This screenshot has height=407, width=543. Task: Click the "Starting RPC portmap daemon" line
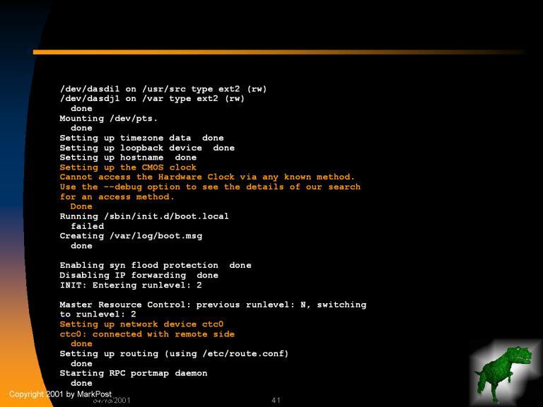[x=133, y=373]
